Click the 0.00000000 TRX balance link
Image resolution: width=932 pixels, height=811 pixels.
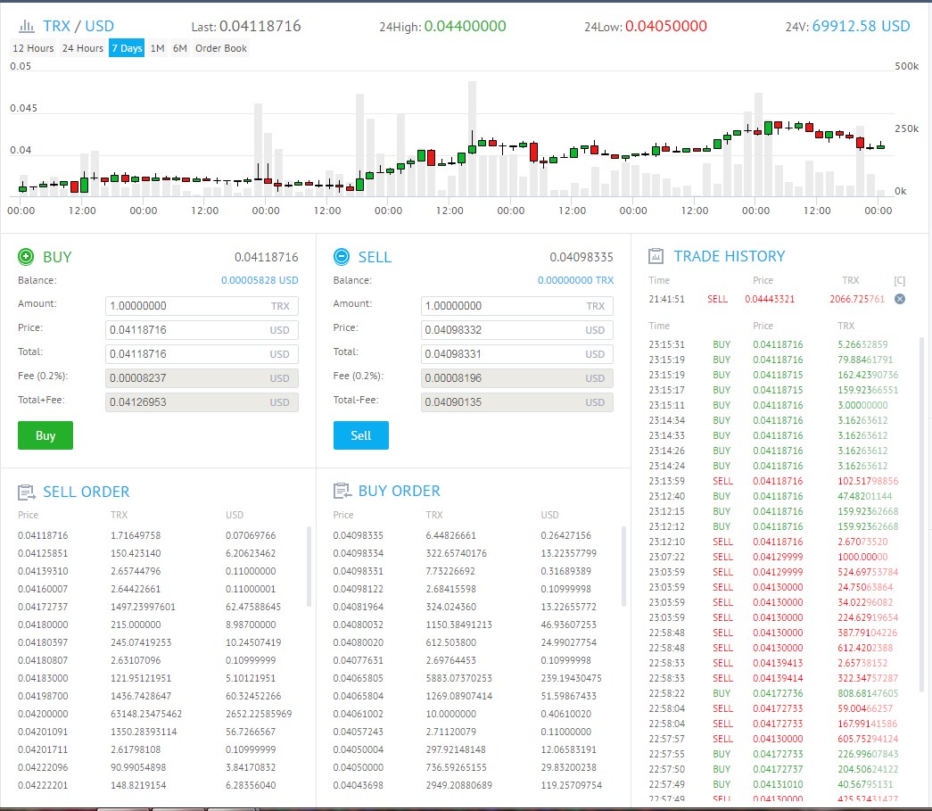575,280
